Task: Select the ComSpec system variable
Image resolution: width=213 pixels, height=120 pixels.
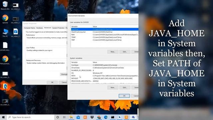Action: 105,65
